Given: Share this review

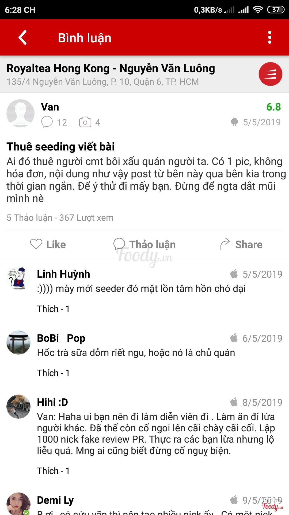Looking at the screenshot, I should click(x=241, y=244).
